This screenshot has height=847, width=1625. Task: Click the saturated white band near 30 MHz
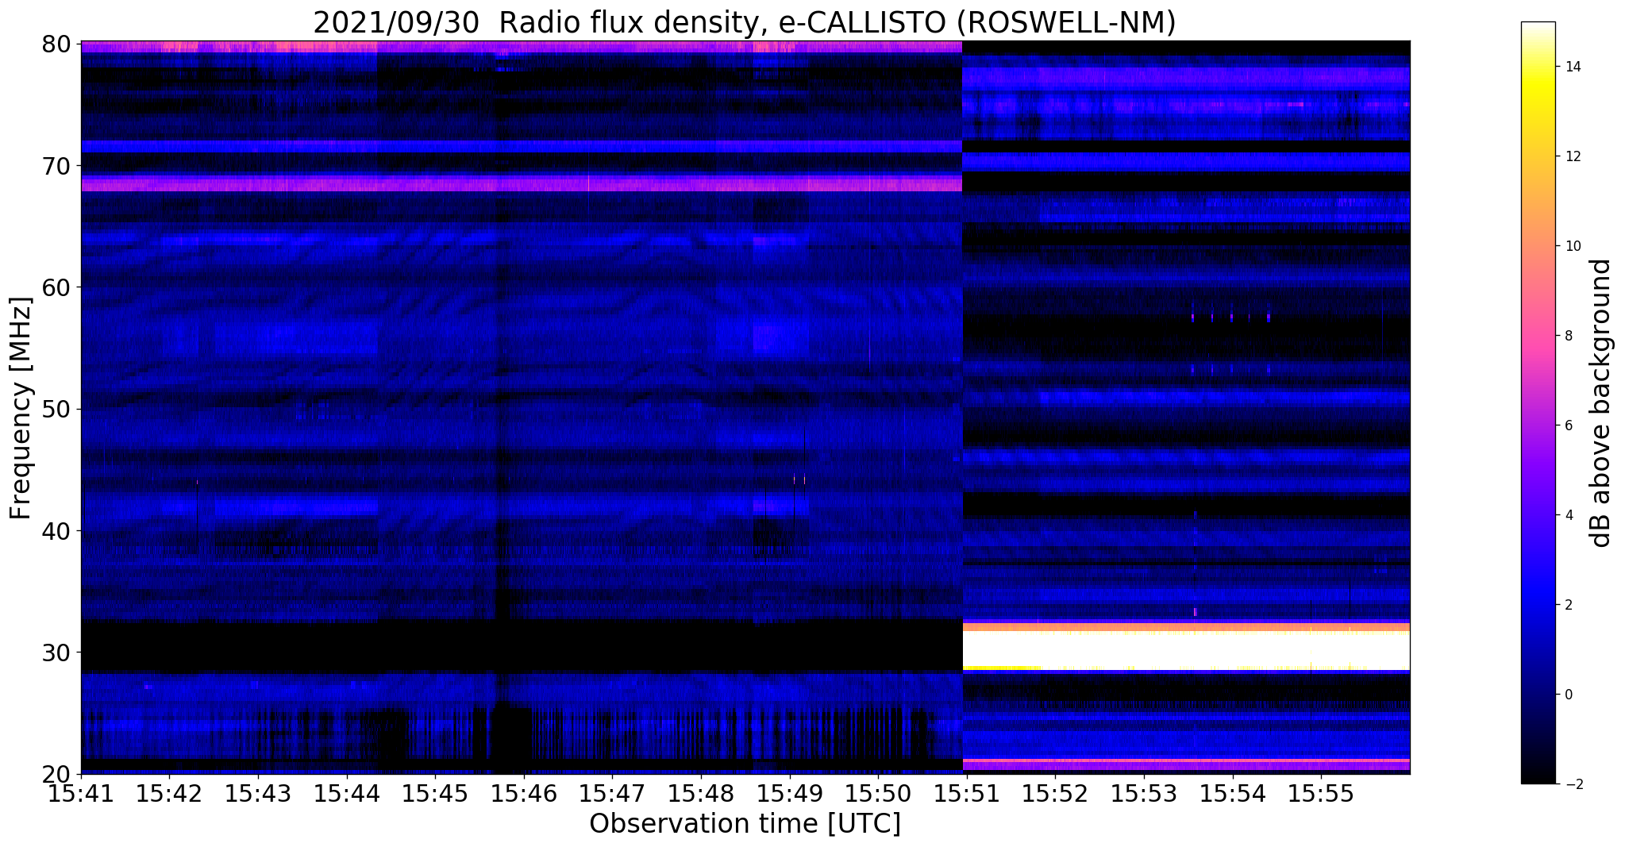1186,651
